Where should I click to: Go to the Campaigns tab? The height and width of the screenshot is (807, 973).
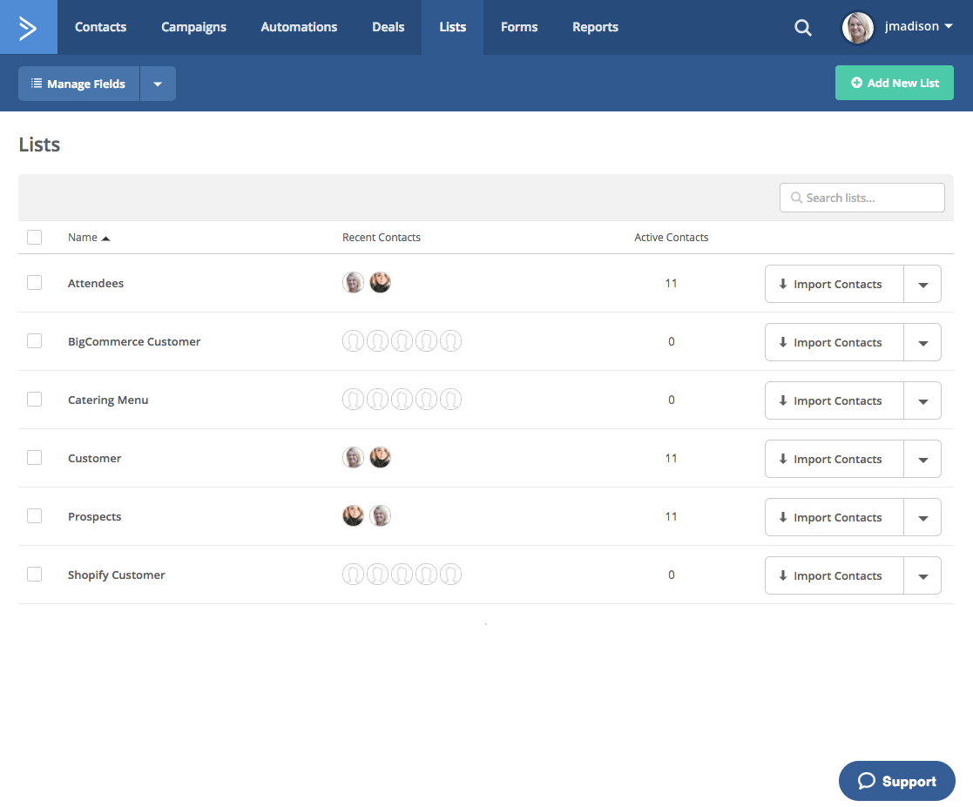tap(193, 27)
